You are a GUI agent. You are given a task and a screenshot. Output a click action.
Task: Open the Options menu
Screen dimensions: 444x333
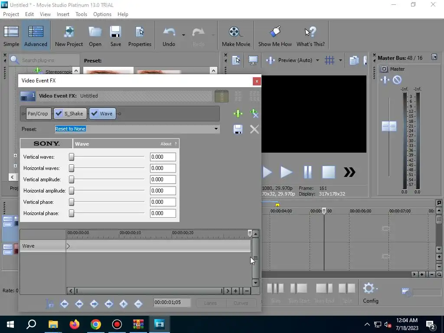point(102,14)
